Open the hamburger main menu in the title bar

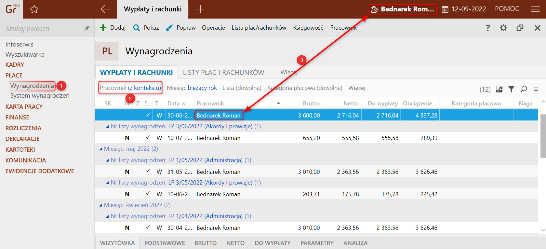click(x=535, y=9)
